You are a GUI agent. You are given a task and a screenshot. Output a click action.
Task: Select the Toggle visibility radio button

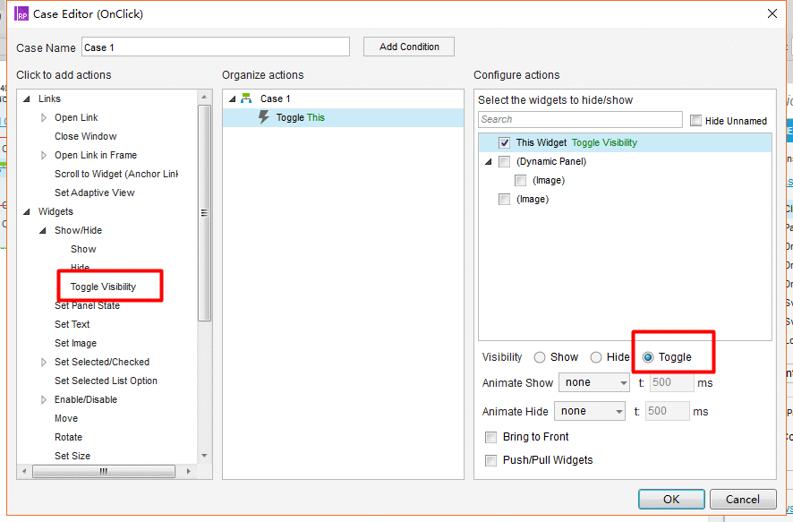click(648, 357)
